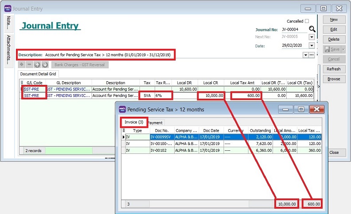Viewport: 351px width, 214px height.
Task: Click the New button
Action: coord(333,20)
